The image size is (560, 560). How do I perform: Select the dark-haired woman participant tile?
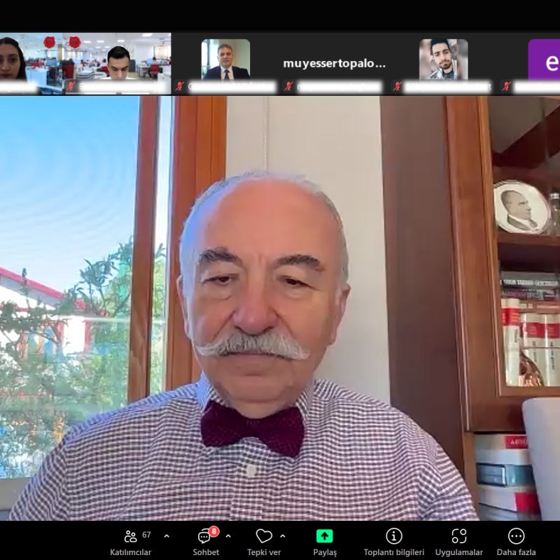[31, 64]
